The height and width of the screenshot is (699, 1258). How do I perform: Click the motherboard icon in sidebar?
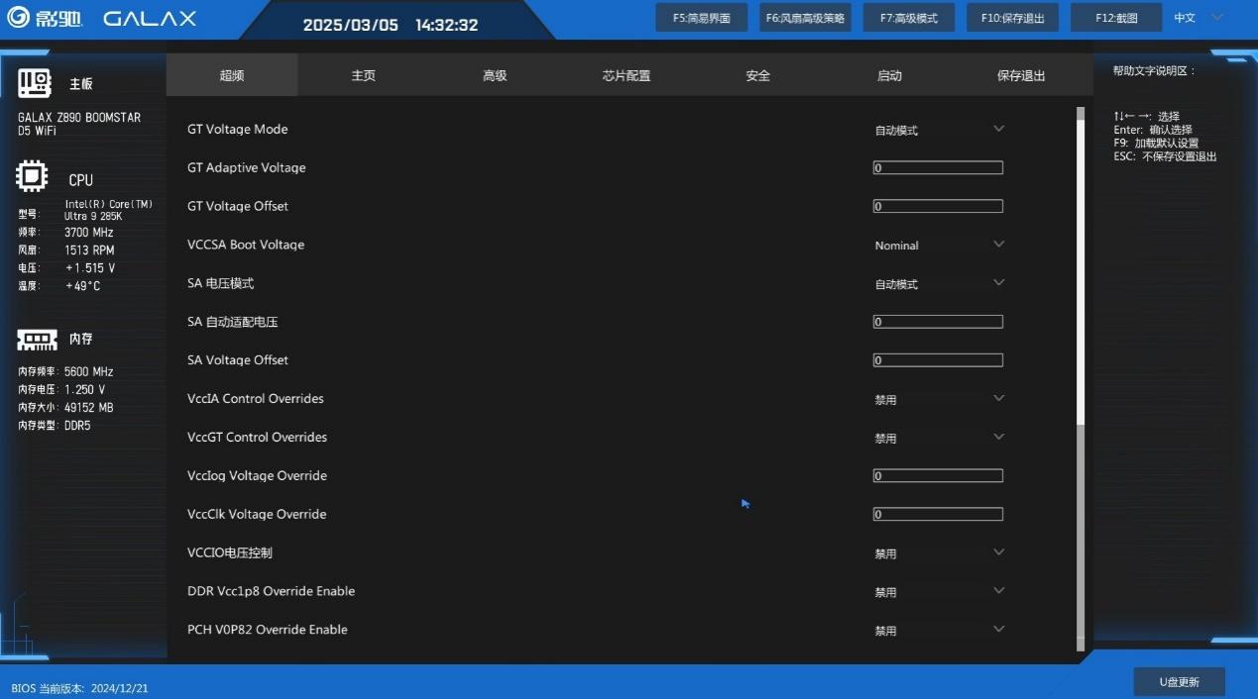(34, 84)
